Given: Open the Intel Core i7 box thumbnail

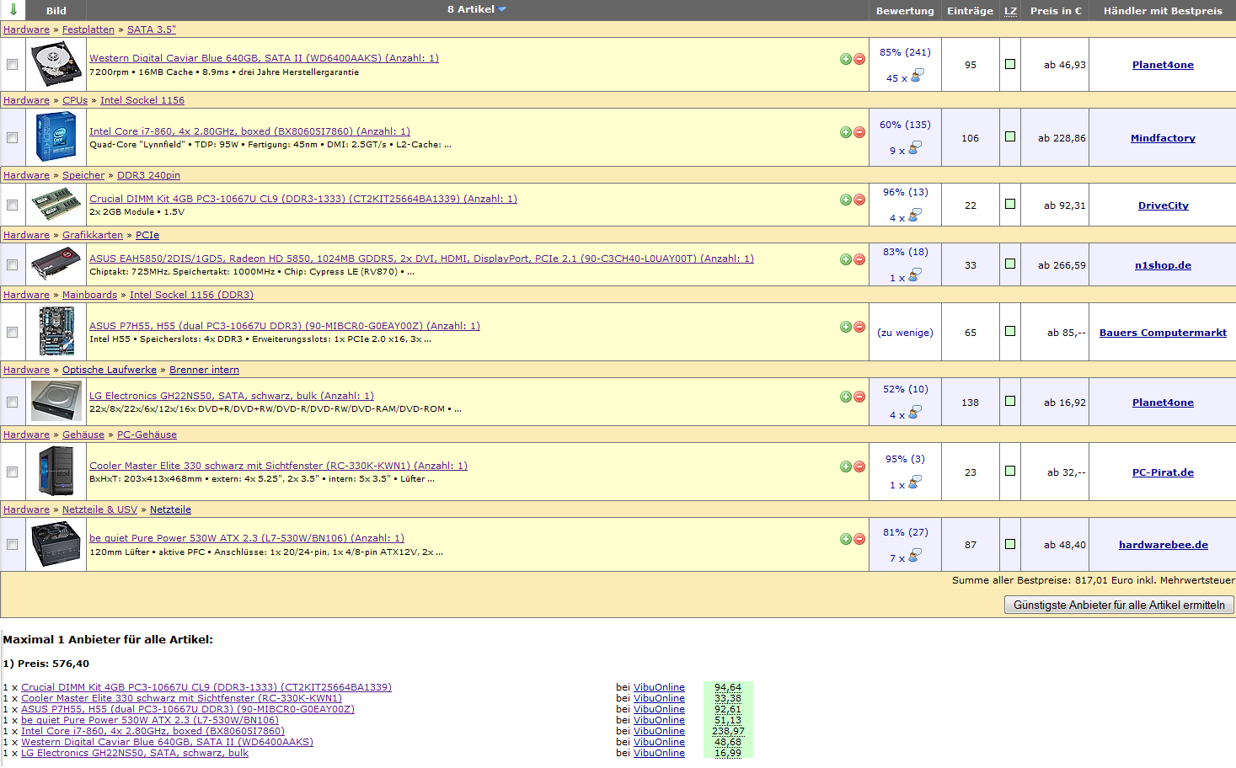Looking at the screenshot, I should click(56, 137).
